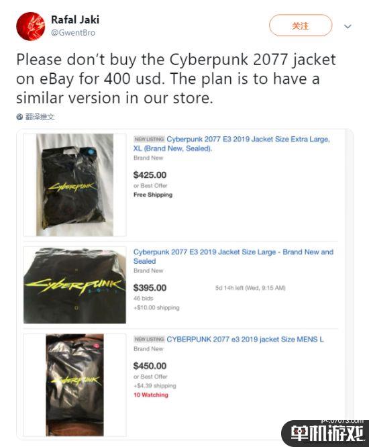
Task: View second jacket thumbnail with Cyberpunk logo
Action: 74,285
